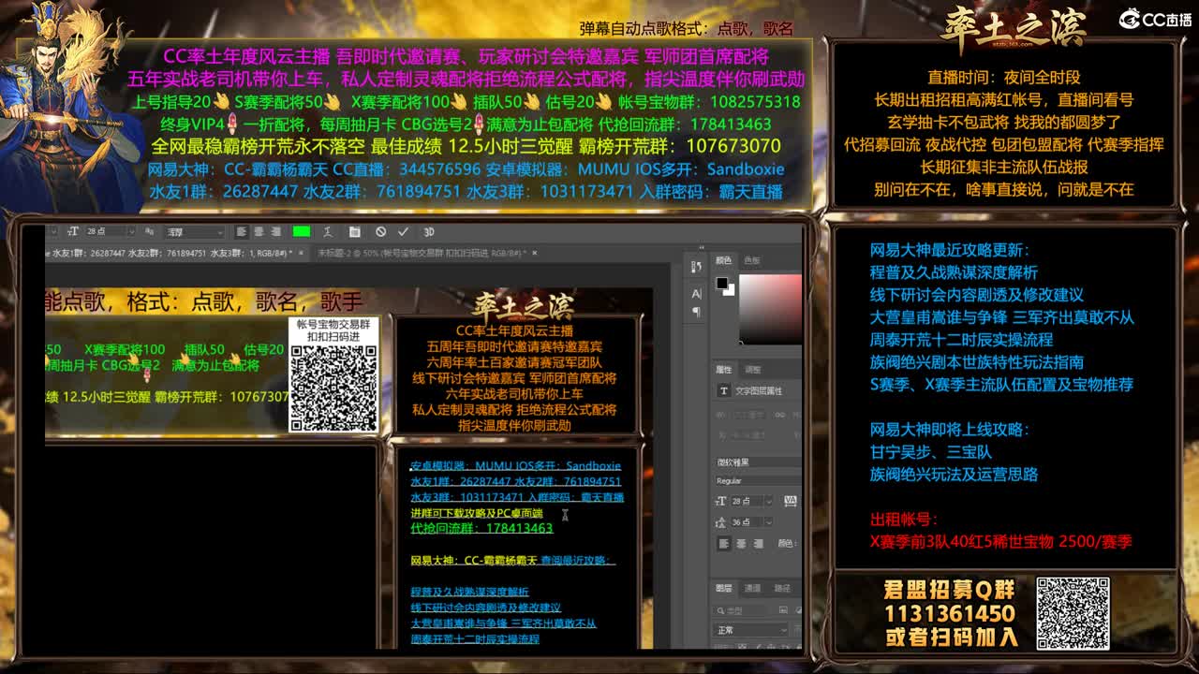Switch to the 通道 channels tab
This screenshot has width=1199, height=674.
click(x=752, y=589)
